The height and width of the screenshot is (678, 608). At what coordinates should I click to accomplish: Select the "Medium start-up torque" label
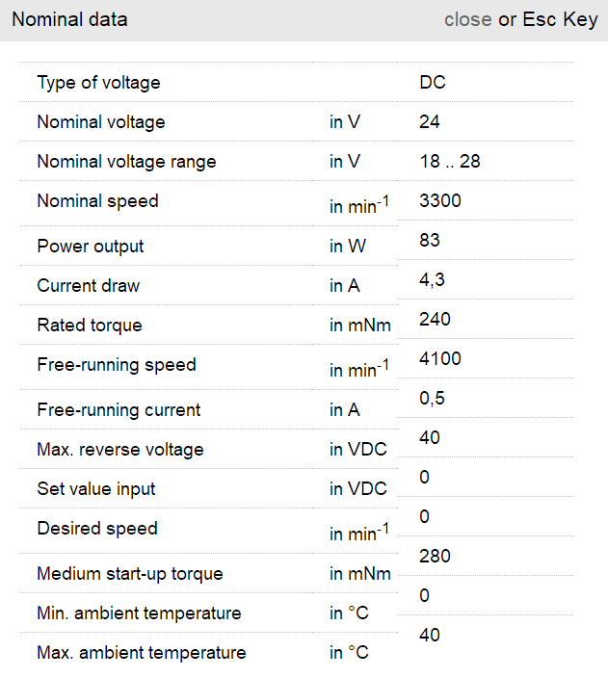tap(129, 574)
